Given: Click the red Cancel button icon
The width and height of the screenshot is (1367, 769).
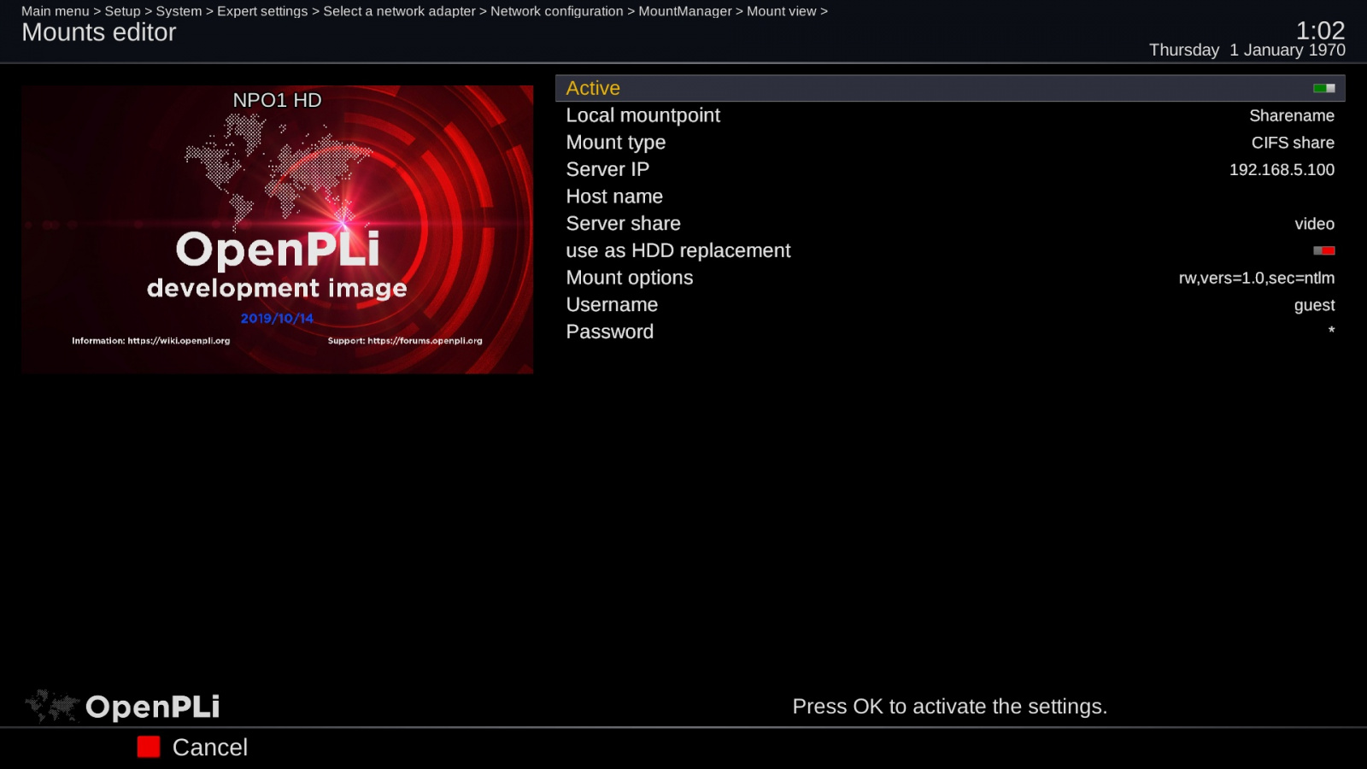Looking at the screenshot, I should coord(149,747).
